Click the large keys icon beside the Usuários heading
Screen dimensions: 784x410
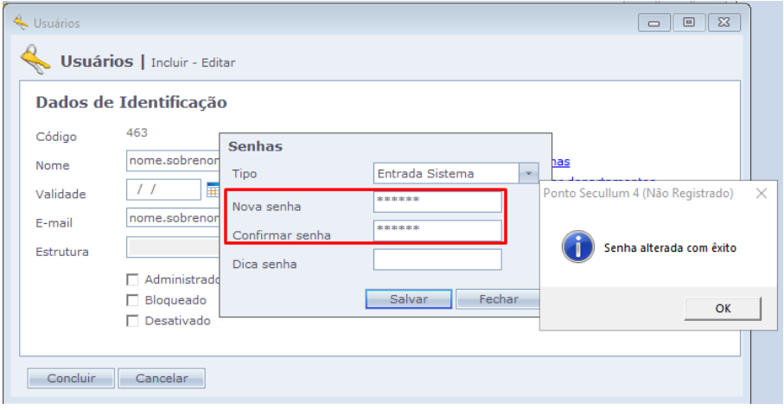coord(36,61)
